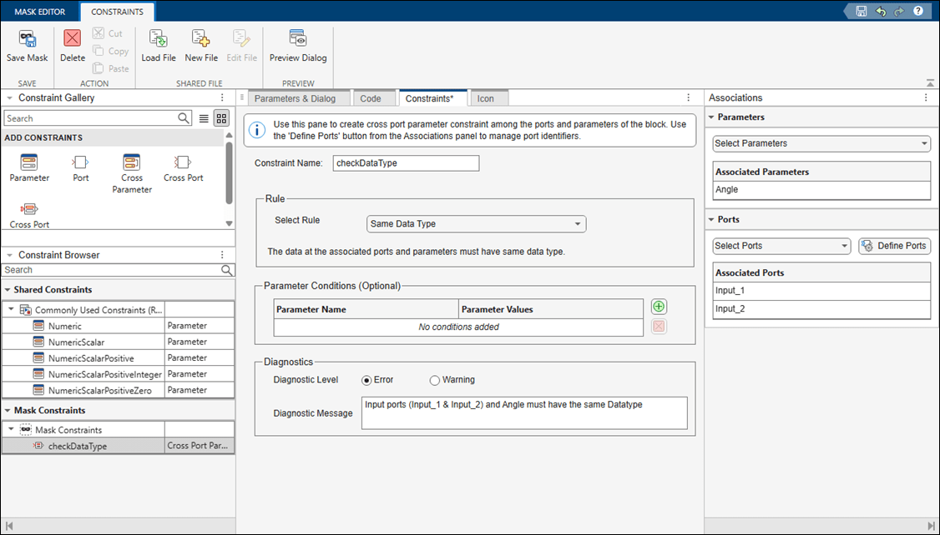Select the Error diagnostic level
This screenshot has height=535, width=940.
[x=366, y=380]
